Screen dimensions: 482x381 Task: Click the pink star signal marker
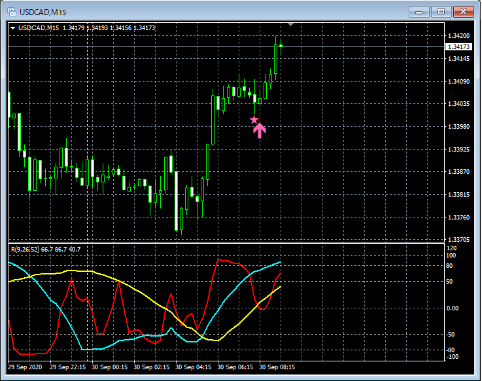(254, 120)
